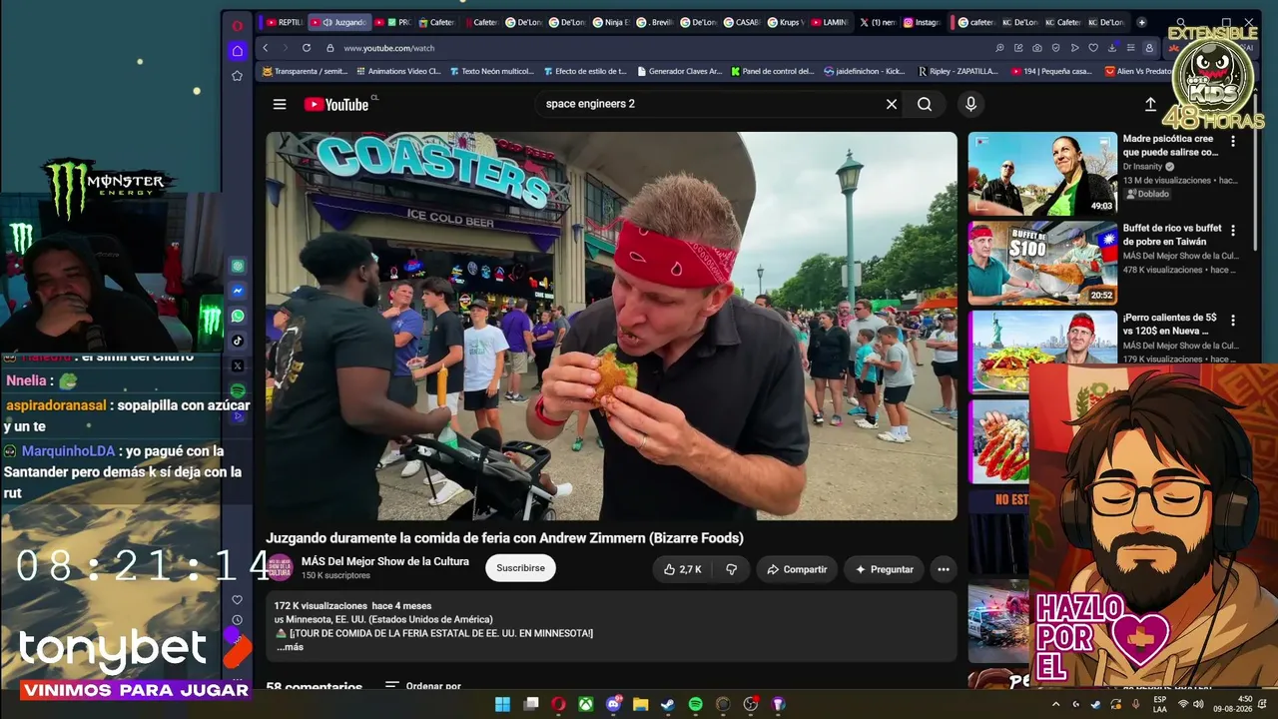Open X (Twitter) in the Opera sidebar
Screen dimensions: 1278x719
point(238,365)
